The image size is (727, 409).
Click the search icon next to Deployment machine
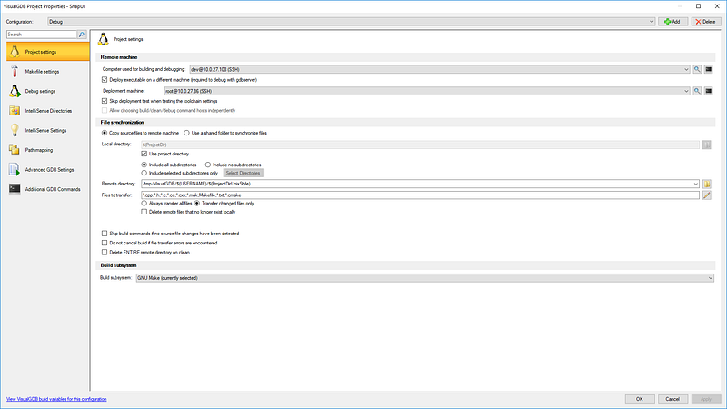[x=697, y=91]
